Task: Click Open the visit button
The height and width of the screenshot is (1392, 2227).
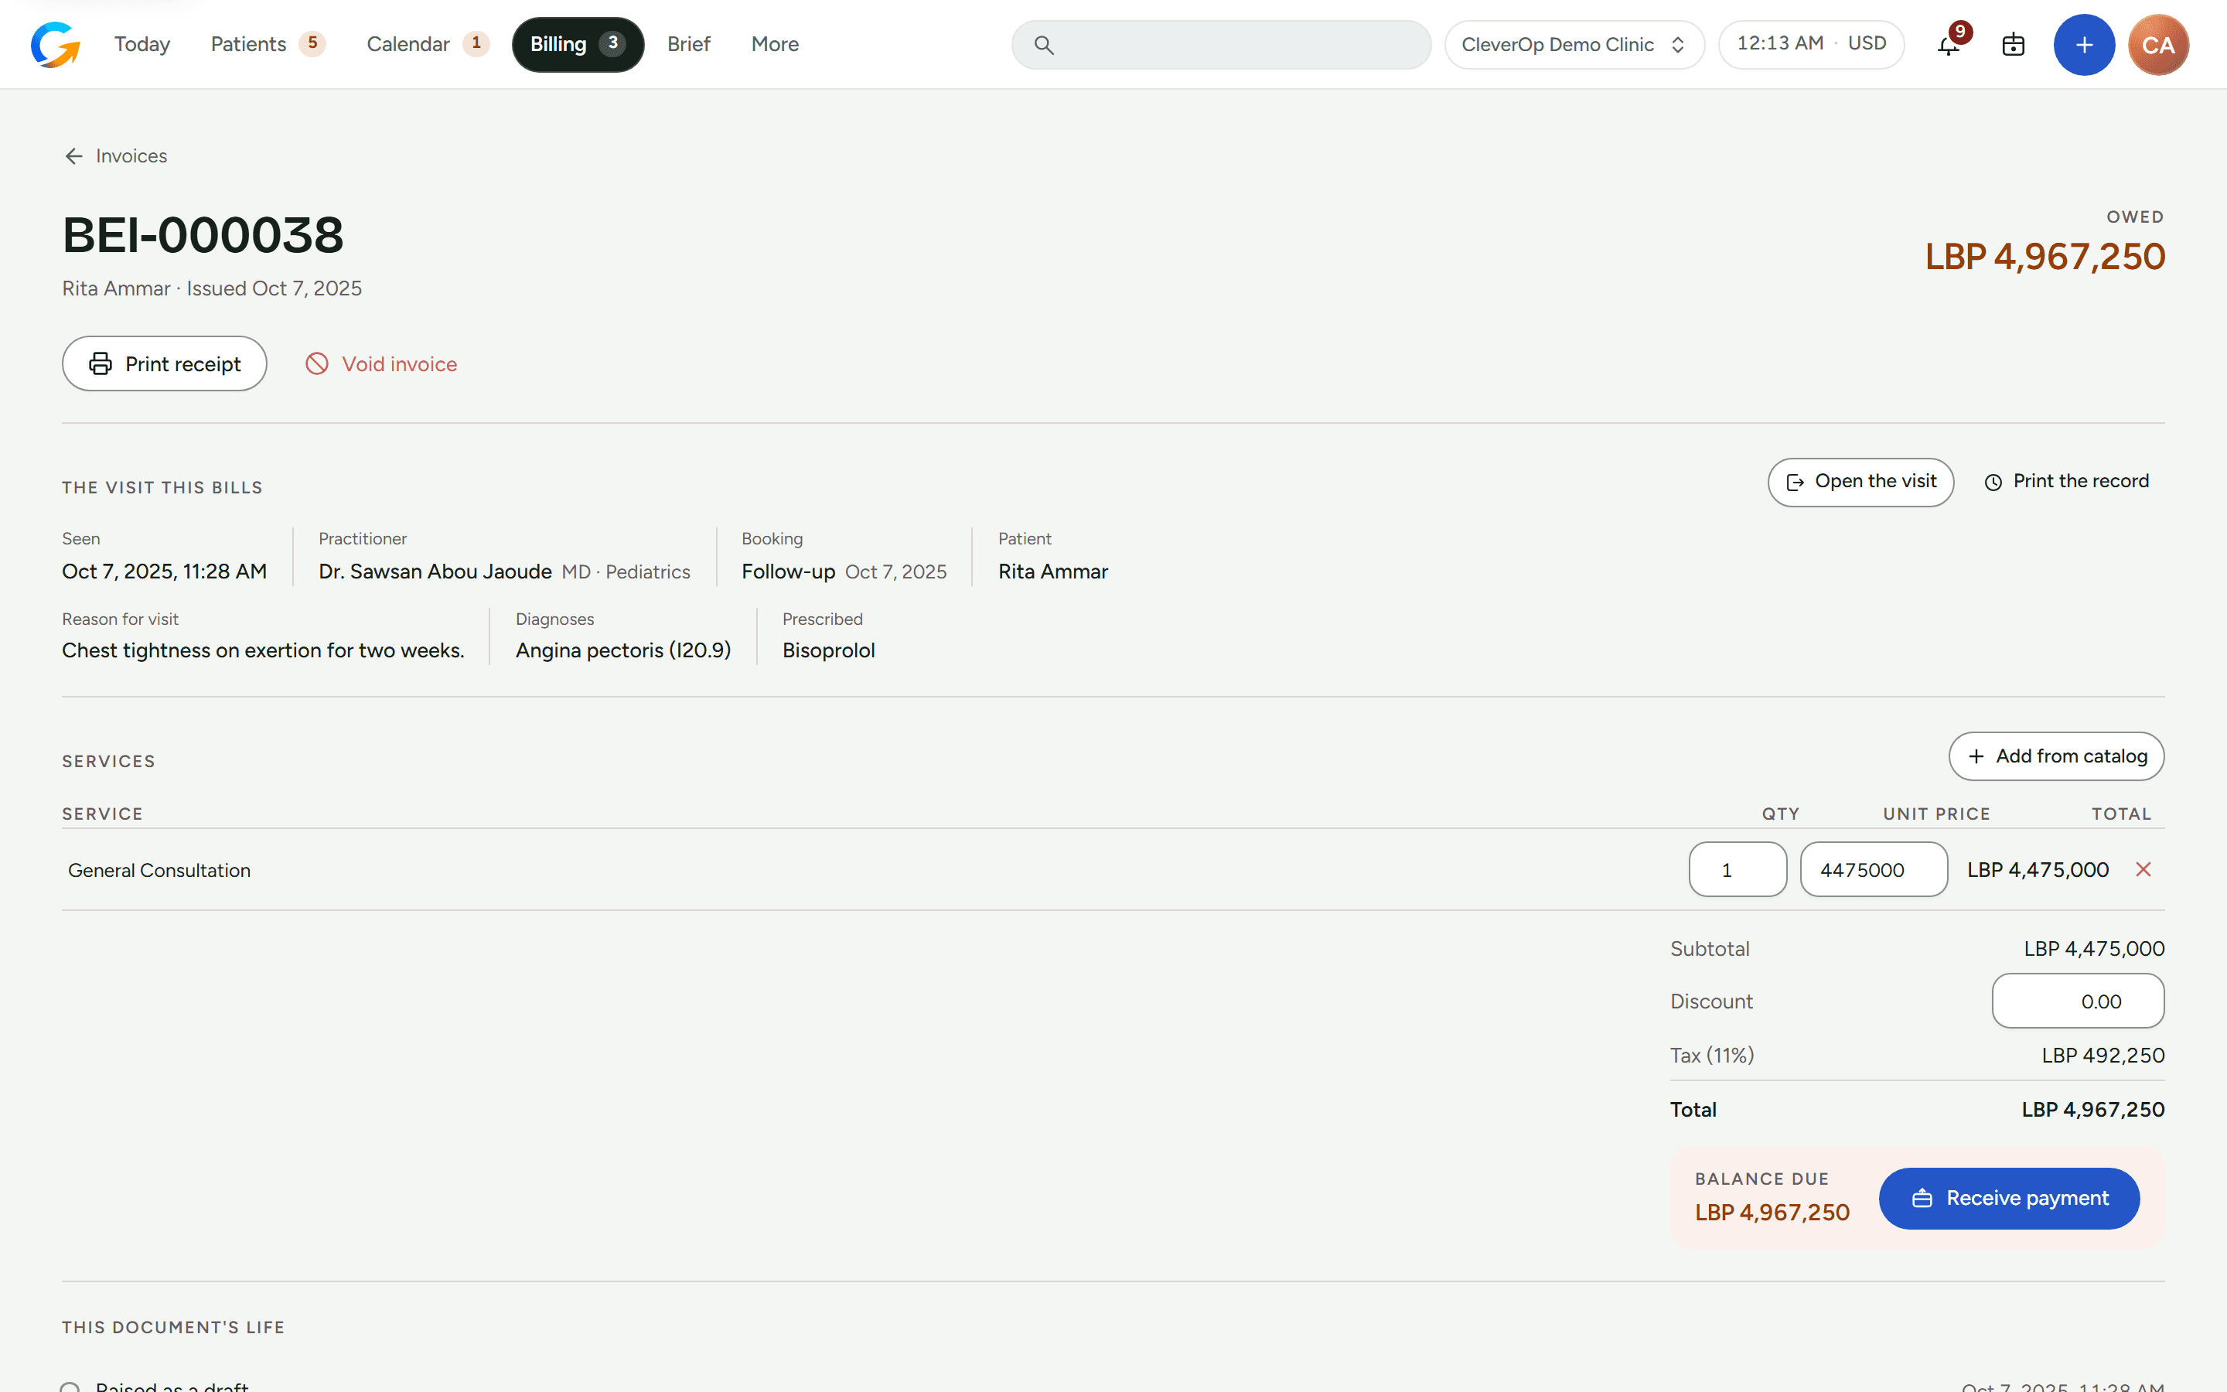Action: 1860,482
